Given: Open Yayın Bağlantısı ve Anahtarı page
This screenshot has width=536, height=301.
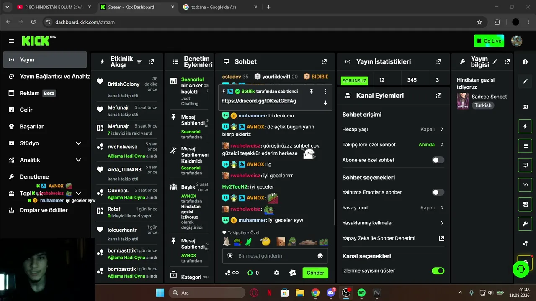Looking at the screenshot, I should tap(45, 76).
